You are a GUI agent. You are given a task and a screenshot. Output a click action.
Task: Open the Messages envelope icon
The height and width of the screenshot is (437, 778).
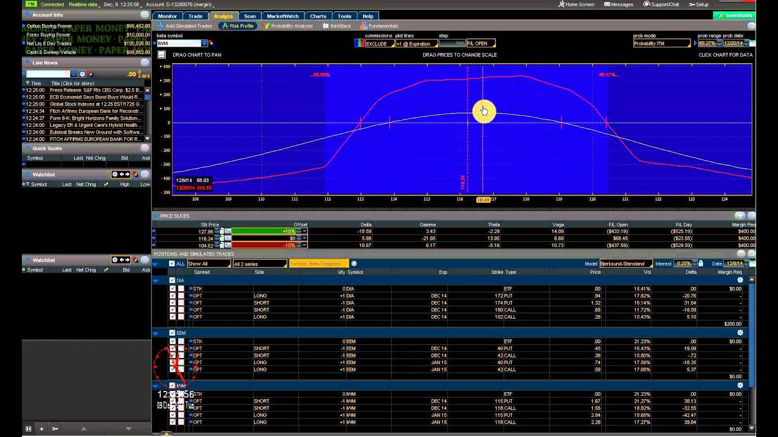[x=608, y=4]
